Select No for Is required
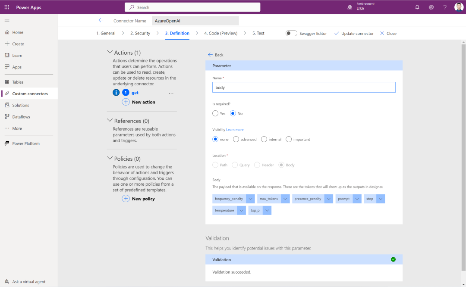The width and height of the screenshot is (466, 287). click(233, 113)
